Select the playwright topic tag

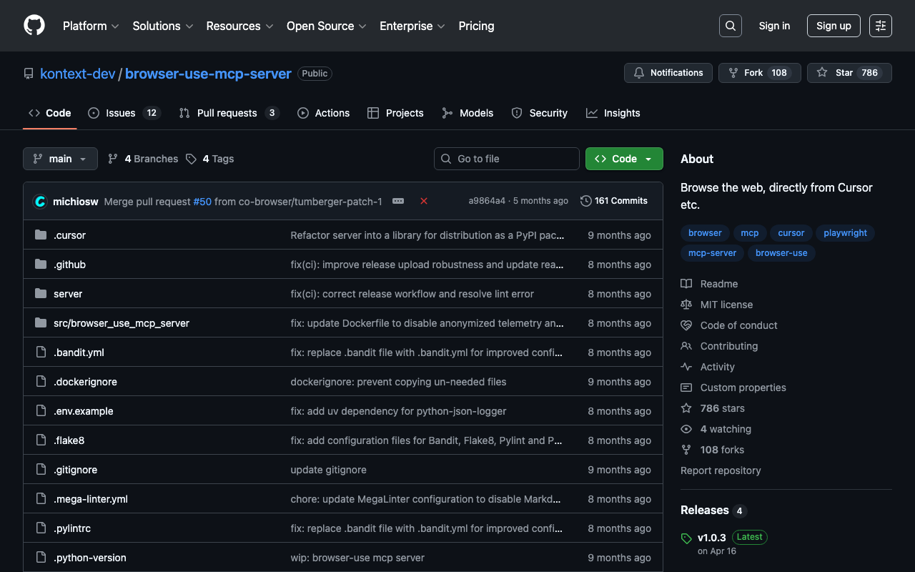click(x=845, y=233)
